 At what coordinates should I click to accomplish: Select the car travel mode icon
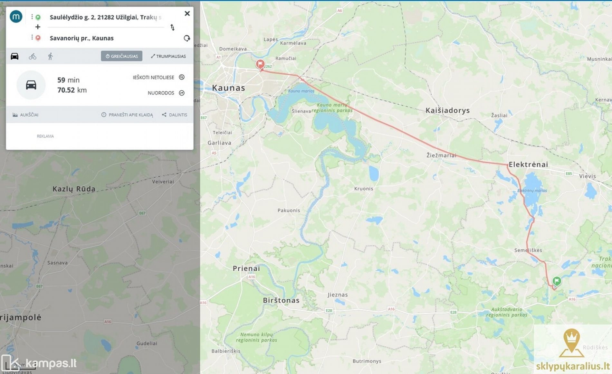14,56
